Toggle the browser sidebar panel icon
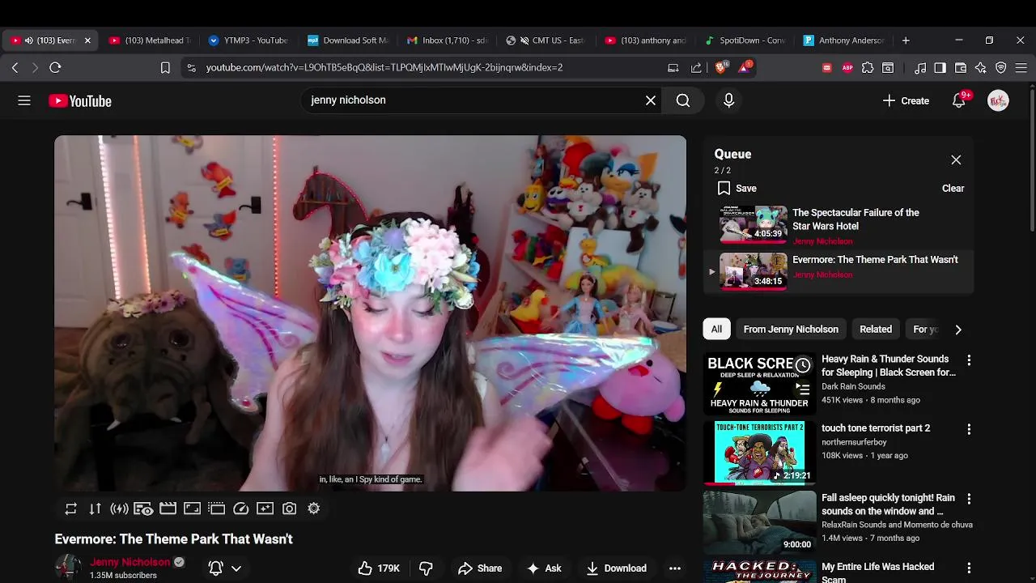Viewport: 1036px width, 583px height. 940,68
